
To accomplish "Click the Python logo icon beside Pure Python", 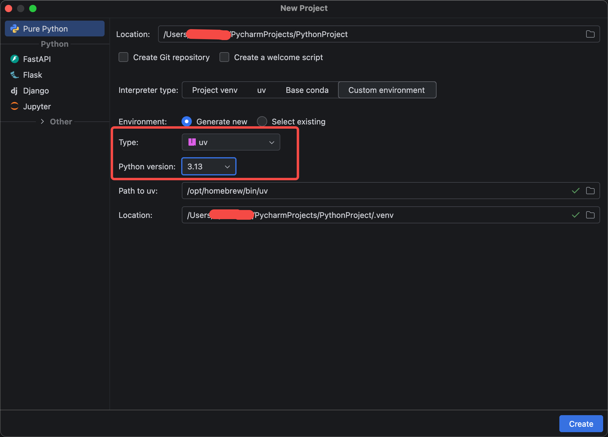I will [15, 29].
